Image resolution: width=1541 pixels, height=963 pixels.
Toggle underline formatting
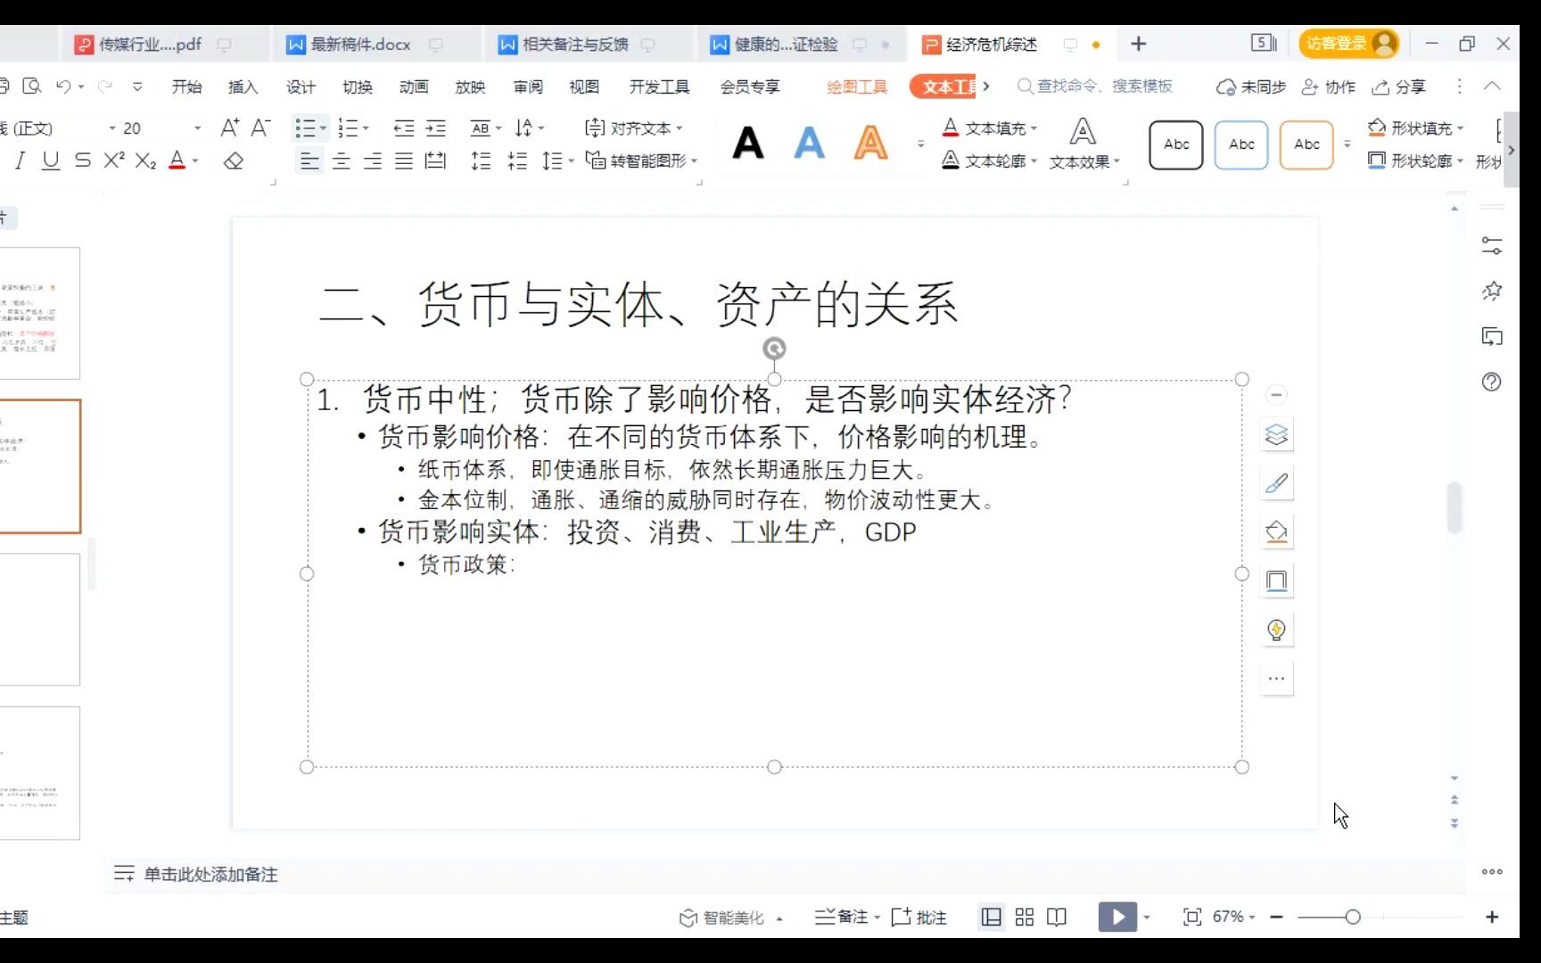(51, 160)
